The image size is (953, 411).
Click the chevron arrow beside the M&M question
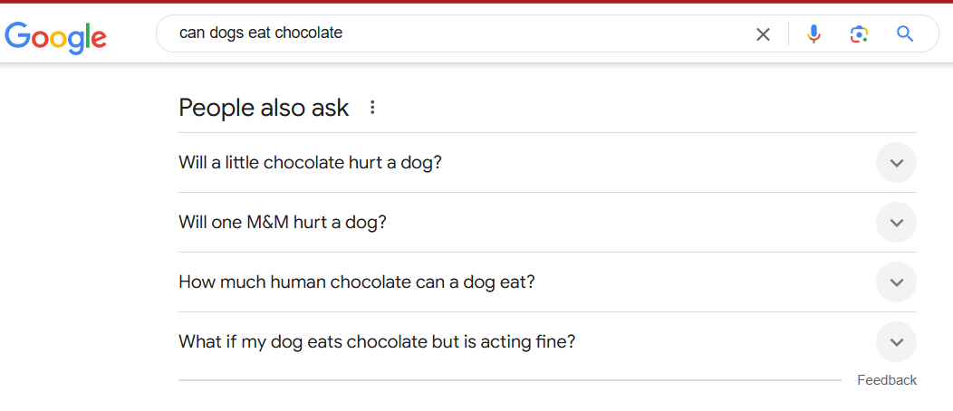click(x=896, y=223)
